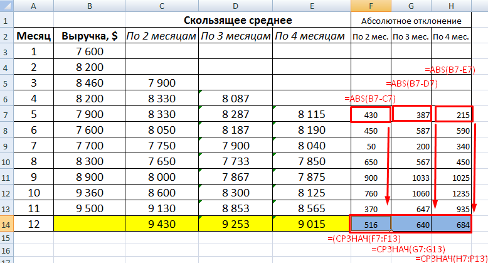Select row 14 header

point(6,224)
